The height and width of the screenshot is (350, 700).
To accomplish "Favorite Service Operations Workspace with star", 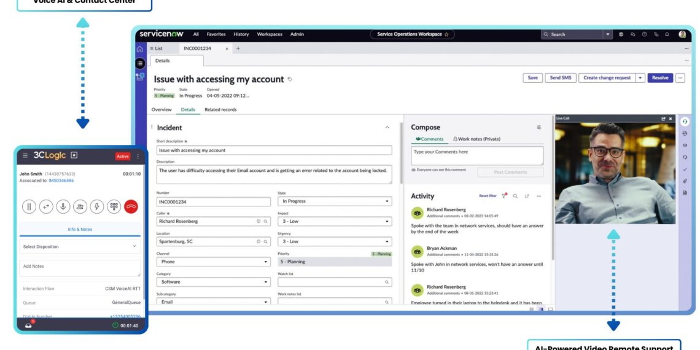I will coord(446,34).
